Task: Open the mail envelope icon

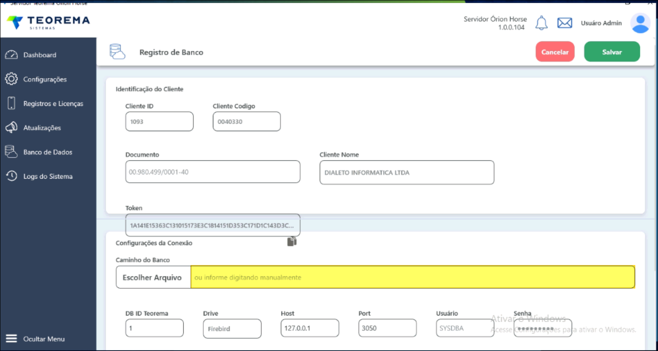Action: 565,23
